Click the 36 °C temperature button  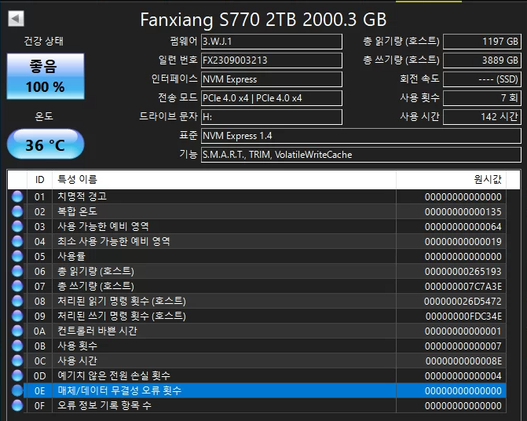pyautogui.click(x=46, y=145)
